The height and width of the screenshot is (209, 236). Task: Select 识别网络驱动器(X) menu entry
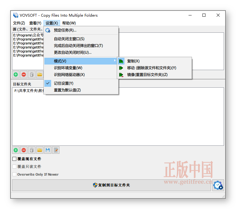click(81, 75)
